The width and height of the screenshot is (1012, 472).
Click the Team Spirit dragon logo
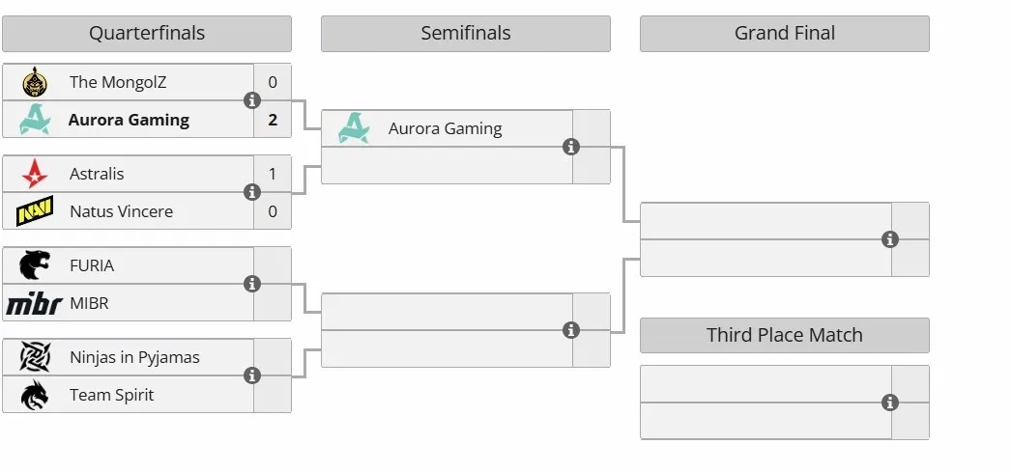(x=34, y=395)
